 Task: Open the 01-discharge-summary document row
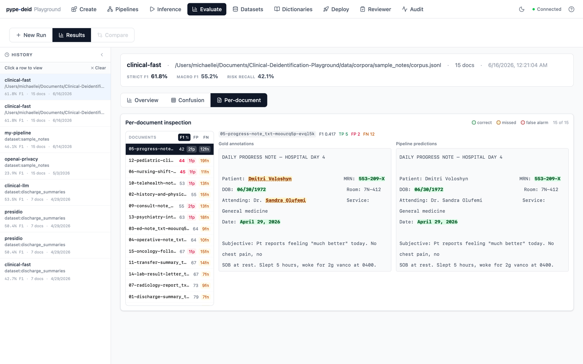[x=169, y=297]
